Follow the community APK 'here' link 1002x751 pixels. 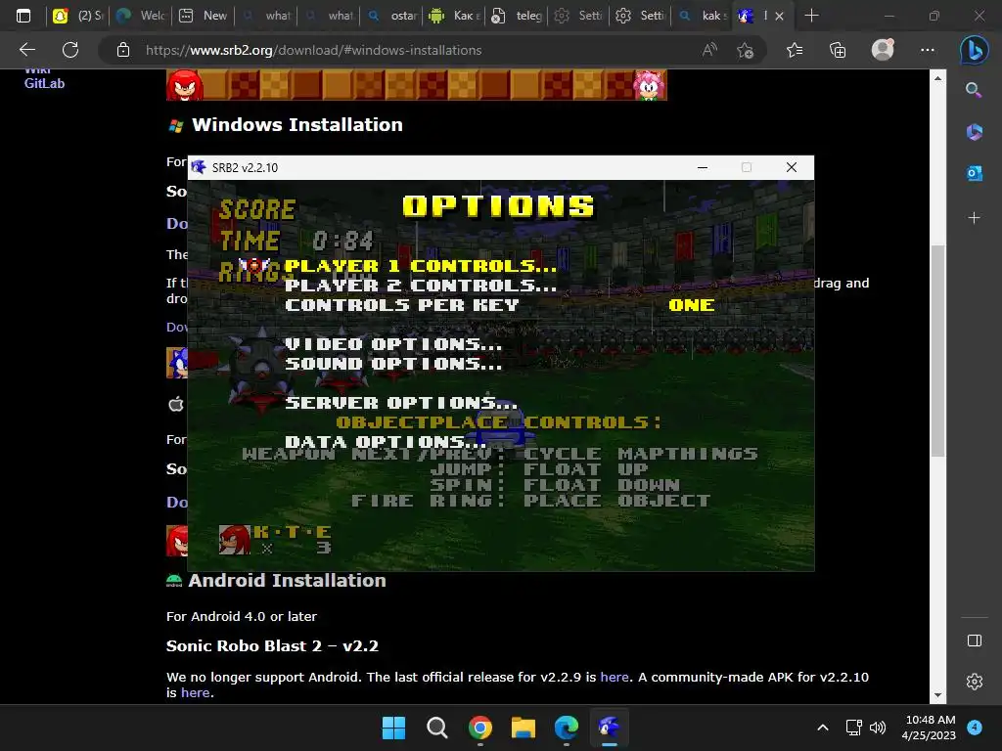tap(195, 693)
